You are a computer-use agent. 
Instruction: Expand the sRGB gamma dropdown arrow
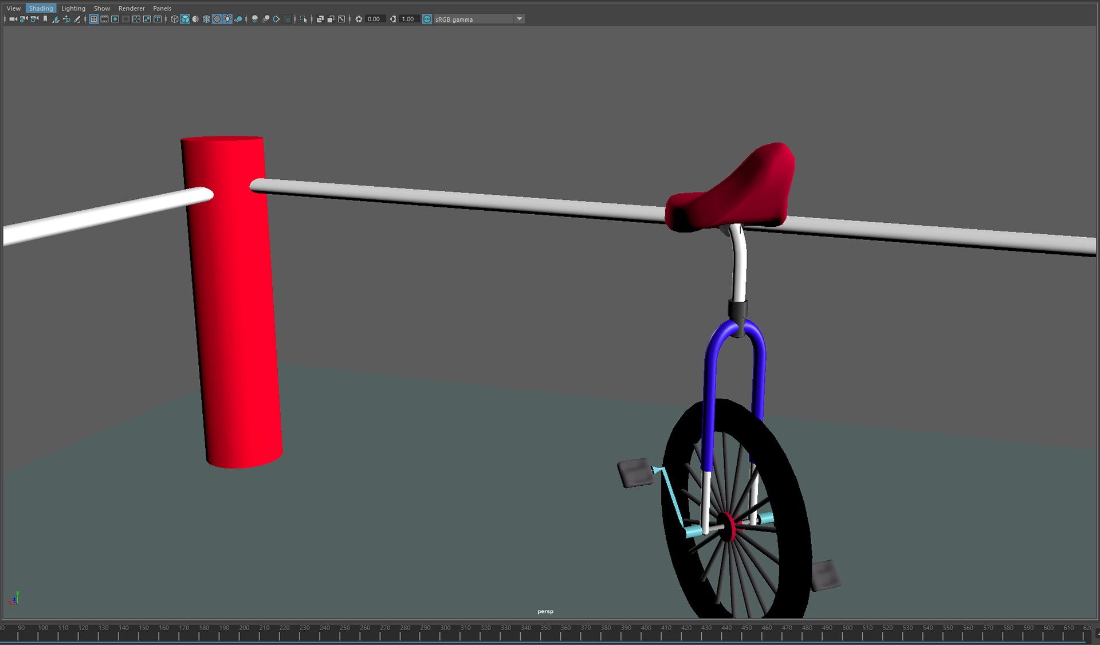coord(519,19)
